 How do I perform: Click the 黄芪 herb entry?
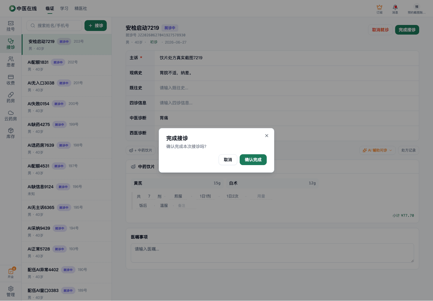tap(177, 183)
